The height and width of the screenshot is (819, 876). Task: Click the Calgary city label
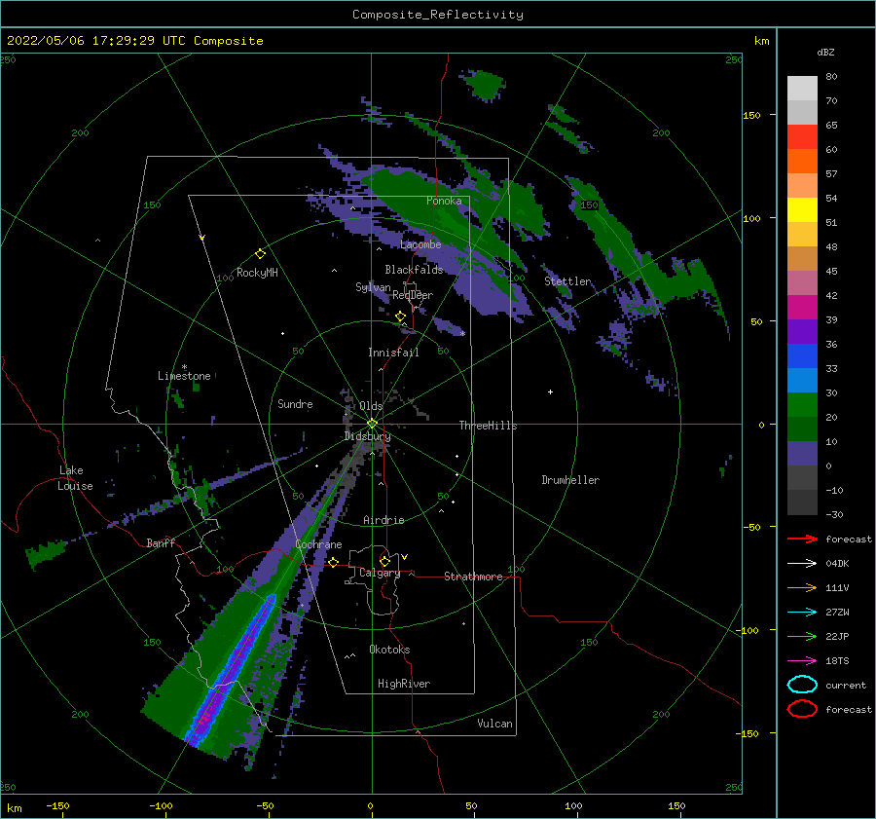[x=380, y=573]
